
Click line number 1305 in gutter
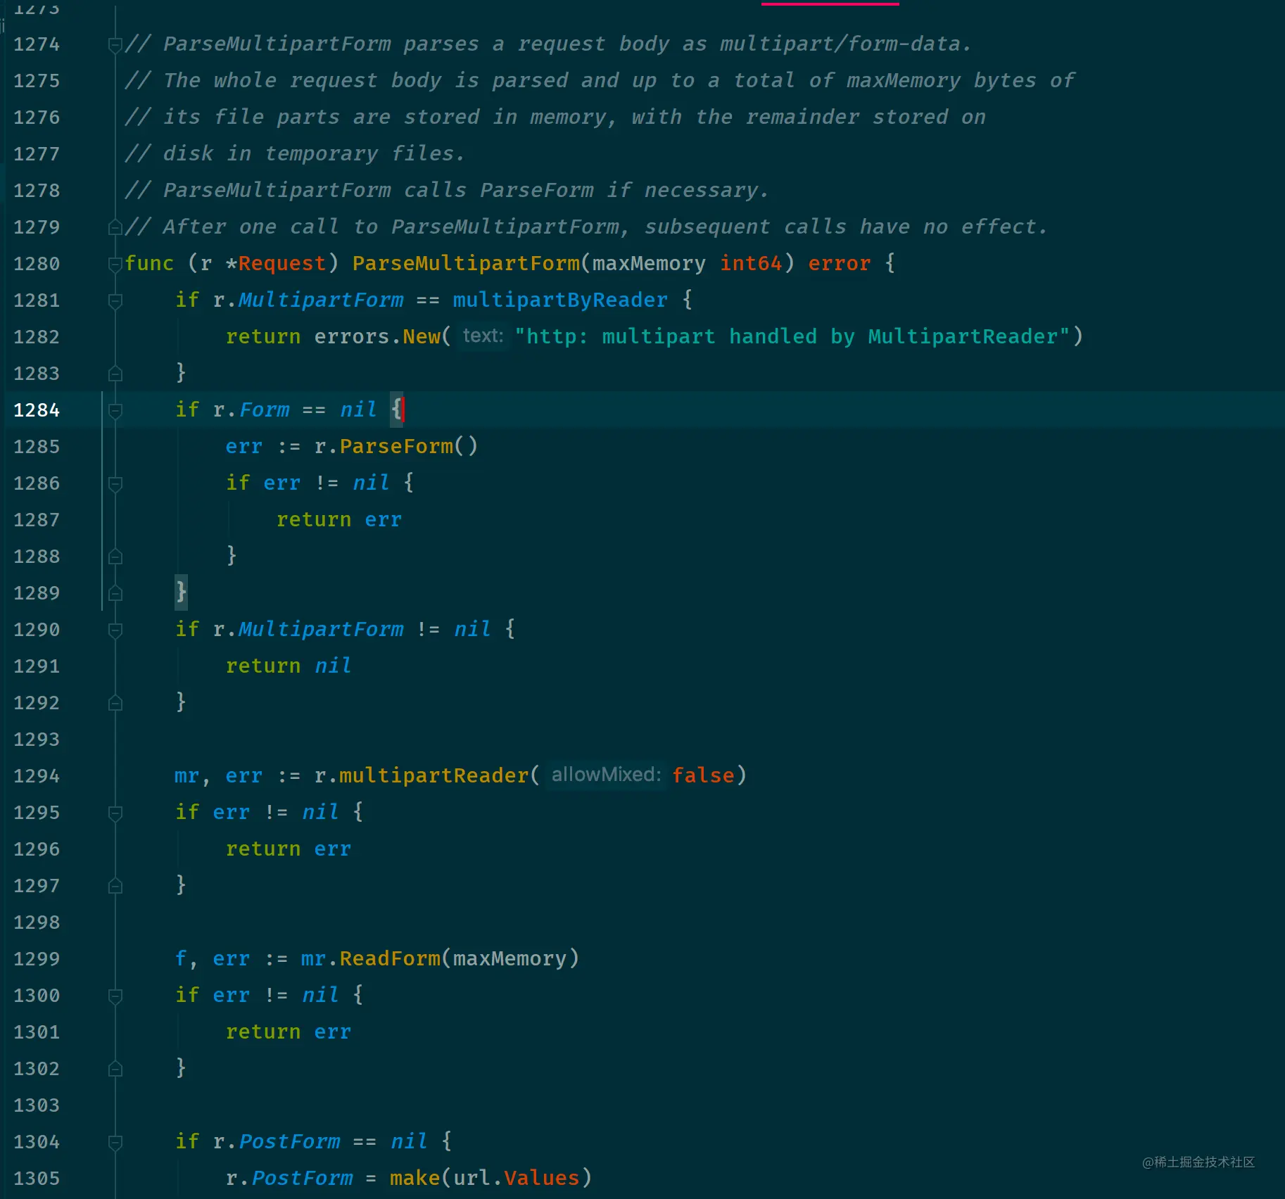pyautogui.click(x=37, y=1179)
